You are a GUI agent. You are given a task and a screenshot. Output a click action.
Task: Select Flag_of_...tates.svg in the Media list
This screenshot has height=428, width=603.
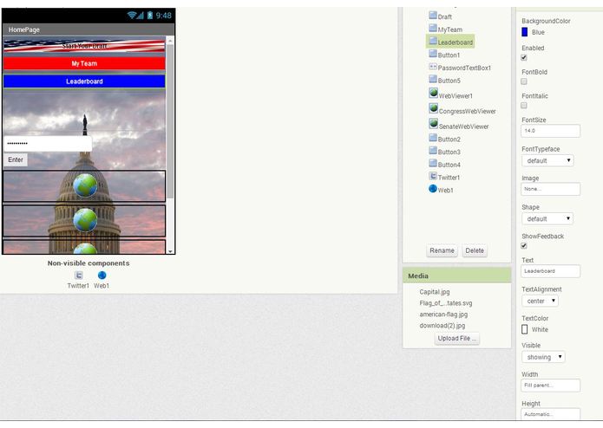point(446,303)
